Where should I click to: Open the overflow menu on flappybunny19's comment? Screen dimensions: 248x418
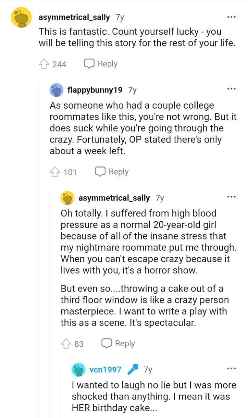click(231, 89)
